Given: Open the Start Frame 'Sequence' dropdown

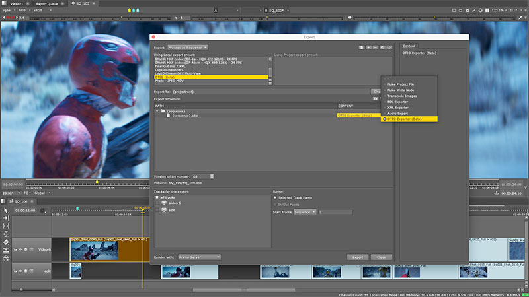Looking at the screenshot, I should [305, 212].
